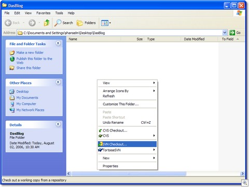
Task: Open the Views dropdown arrow
Action: click(x=110, y=23)
